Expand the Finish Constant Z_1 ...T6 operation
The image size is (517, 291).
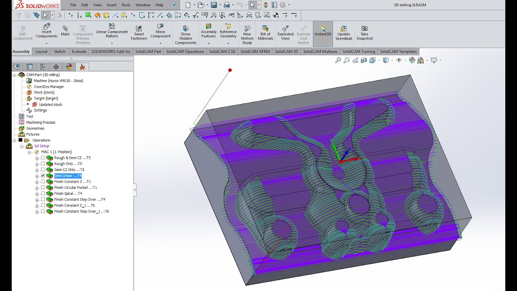click(x=37, y=206)
